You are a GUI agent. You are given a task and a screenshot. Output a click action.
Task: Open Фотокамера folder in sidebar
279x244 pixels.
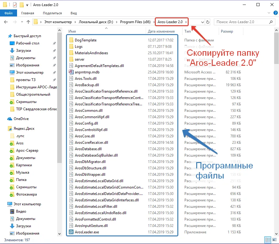[x=26, y=194]
